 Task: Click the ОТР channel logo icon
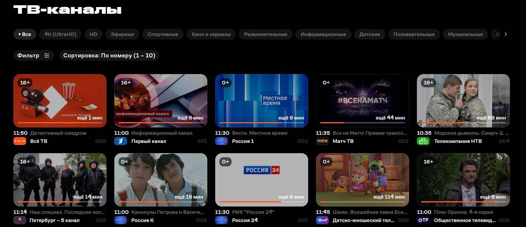click(x=423, y=220)
